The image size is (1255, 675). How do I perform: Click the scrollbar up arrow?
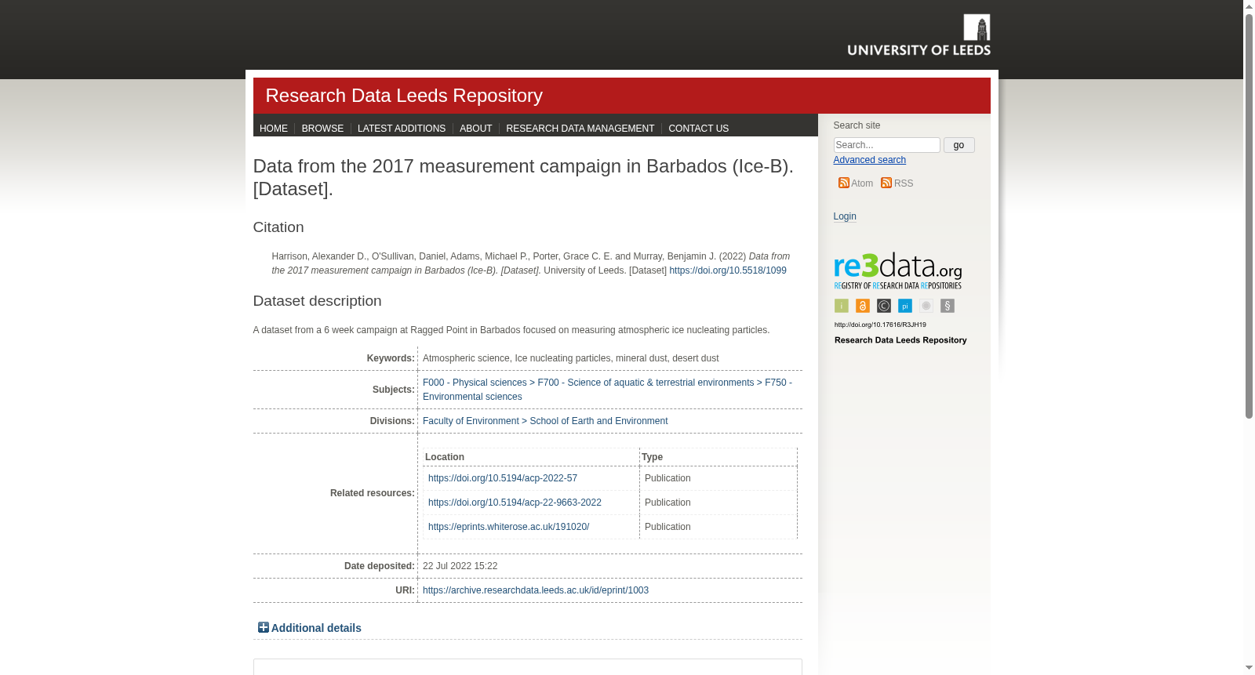click(x=1249, y=6)
